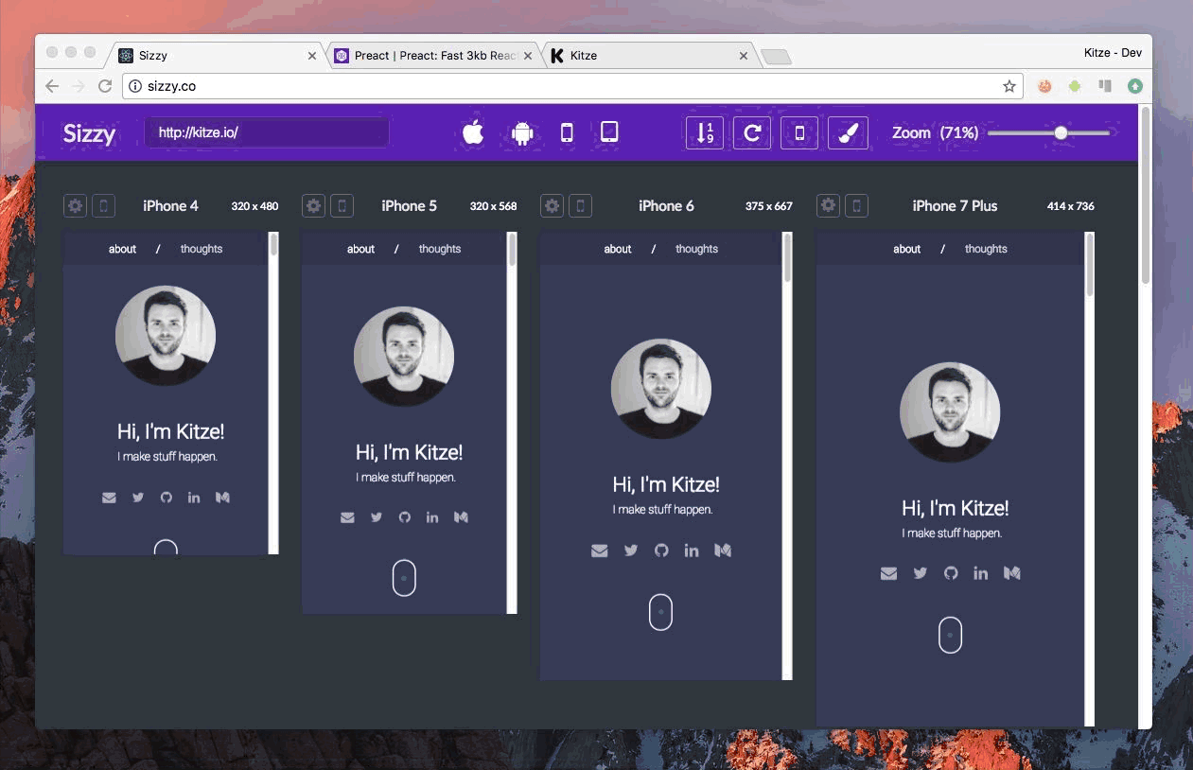This screenshot has height=770, width=1193.
Task: Open settings gear for iPhone 5
Action: [313, 205]
